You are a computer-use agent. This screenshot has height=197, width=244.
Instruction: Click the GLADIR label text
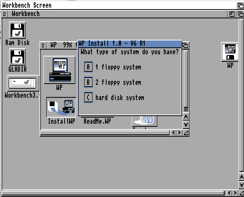(18, 69)
